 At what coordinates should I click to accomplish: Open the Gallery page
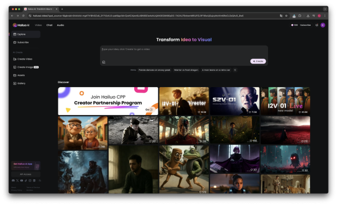[x=19, y=83]
